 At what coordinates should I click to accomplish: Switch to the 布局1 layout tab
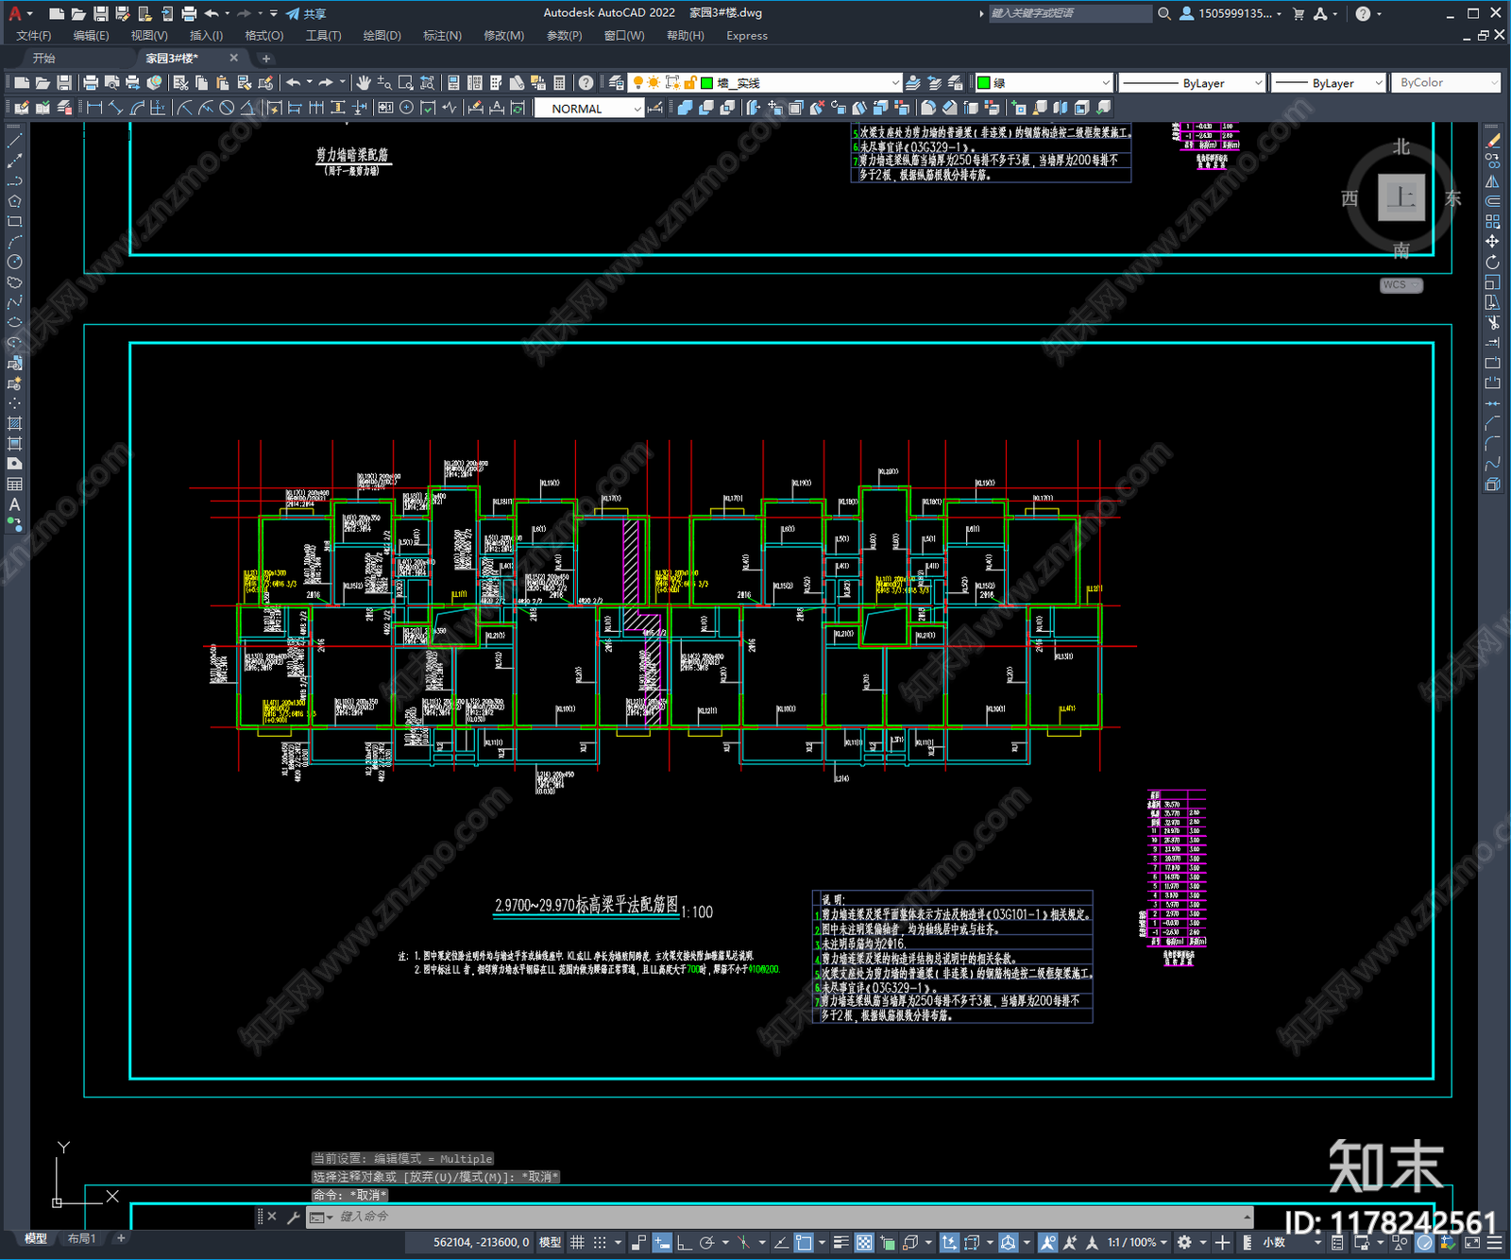81,1238
